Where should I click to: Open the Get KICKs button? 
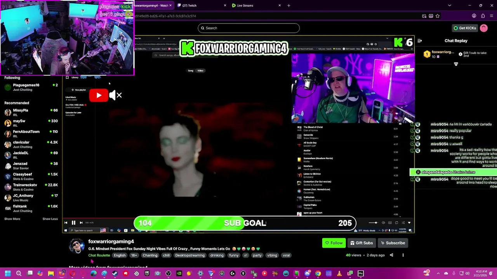[465, 28]
